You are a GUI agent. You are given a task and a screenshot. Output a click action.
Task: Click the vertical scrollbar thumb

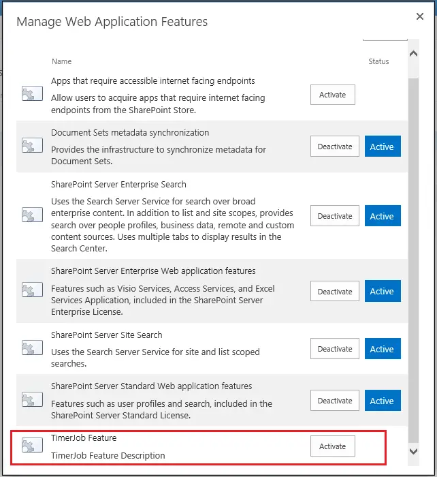pos(413,260)
